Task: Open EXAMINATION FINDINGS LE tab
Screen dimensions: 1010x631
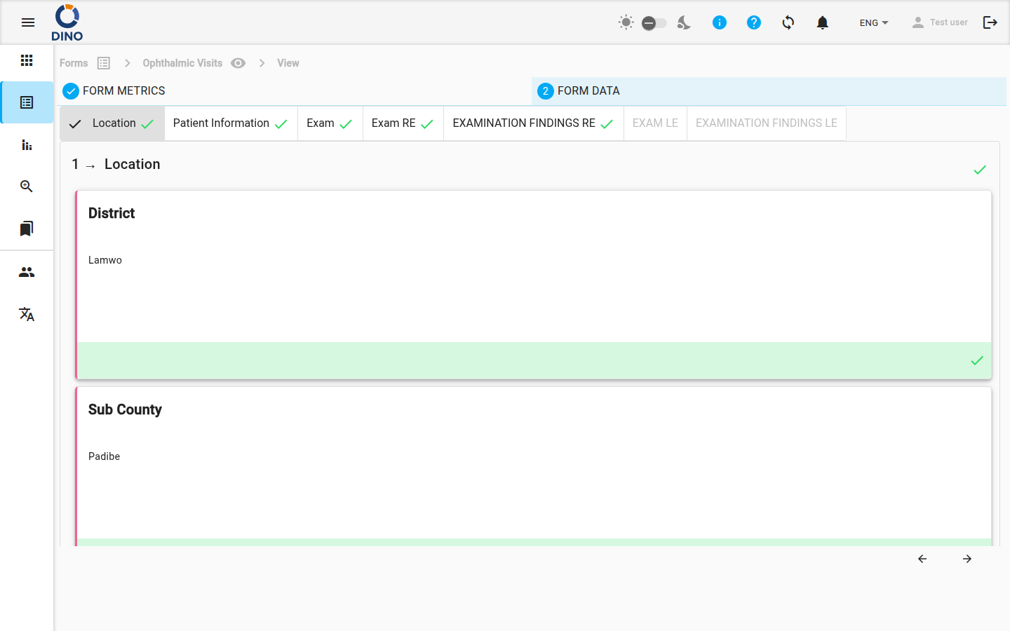Action: click(x=766, y=123)
